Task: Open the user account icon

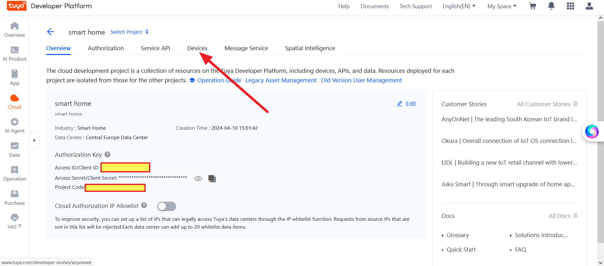Action: click(x=589, y=6)
